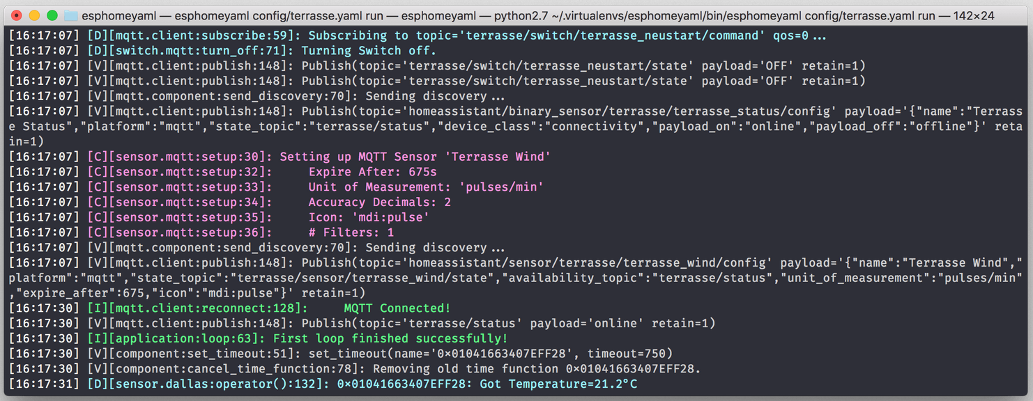The image size is (1033, 401).
Task: Click 'Subscribing to topic' in the first line
Action: pyautogui.click(x=365, y=36)
